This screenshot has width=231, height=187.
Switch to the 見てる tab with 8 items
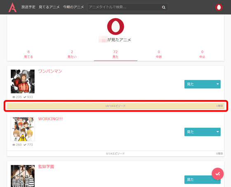point(28,54)
